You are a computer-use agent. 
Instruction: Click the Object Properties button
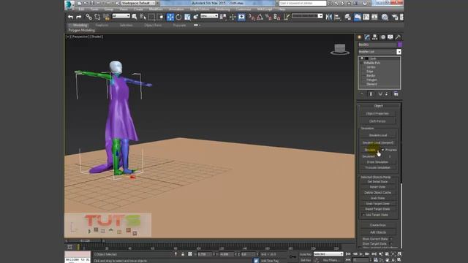click(x=377, y=114)
